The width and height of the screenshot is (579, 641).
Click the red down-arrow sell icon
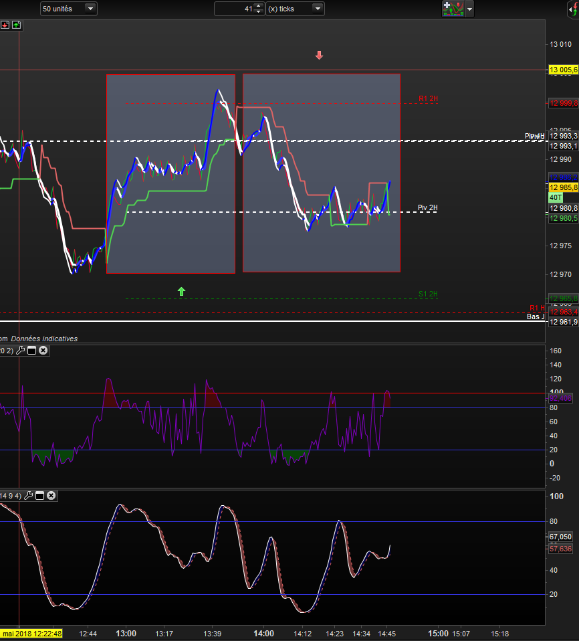(5, 25)
